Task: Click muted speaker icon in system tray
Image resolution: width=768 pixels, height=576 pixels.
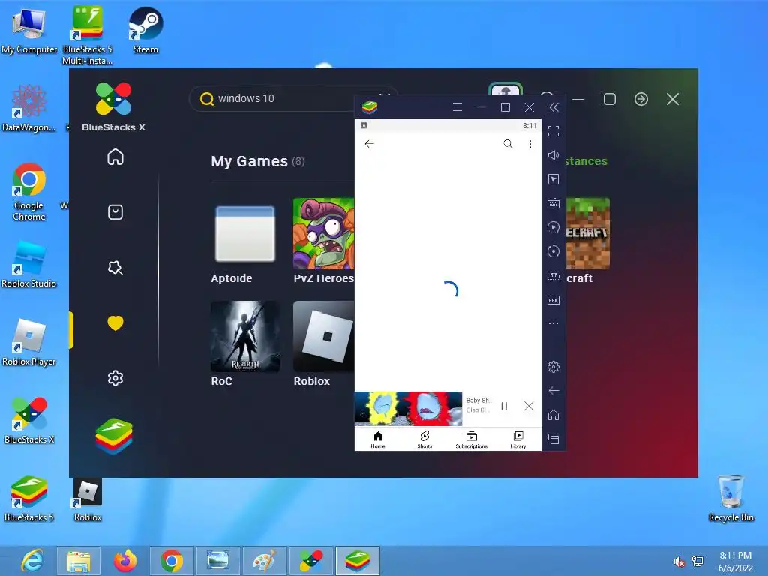Action: coord(679,562)
